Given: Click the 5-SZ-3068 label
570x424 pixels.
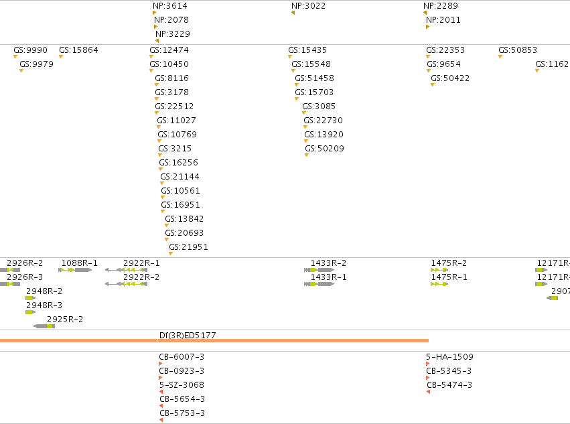Looking at the screenshot, I should tap(182, 385).
